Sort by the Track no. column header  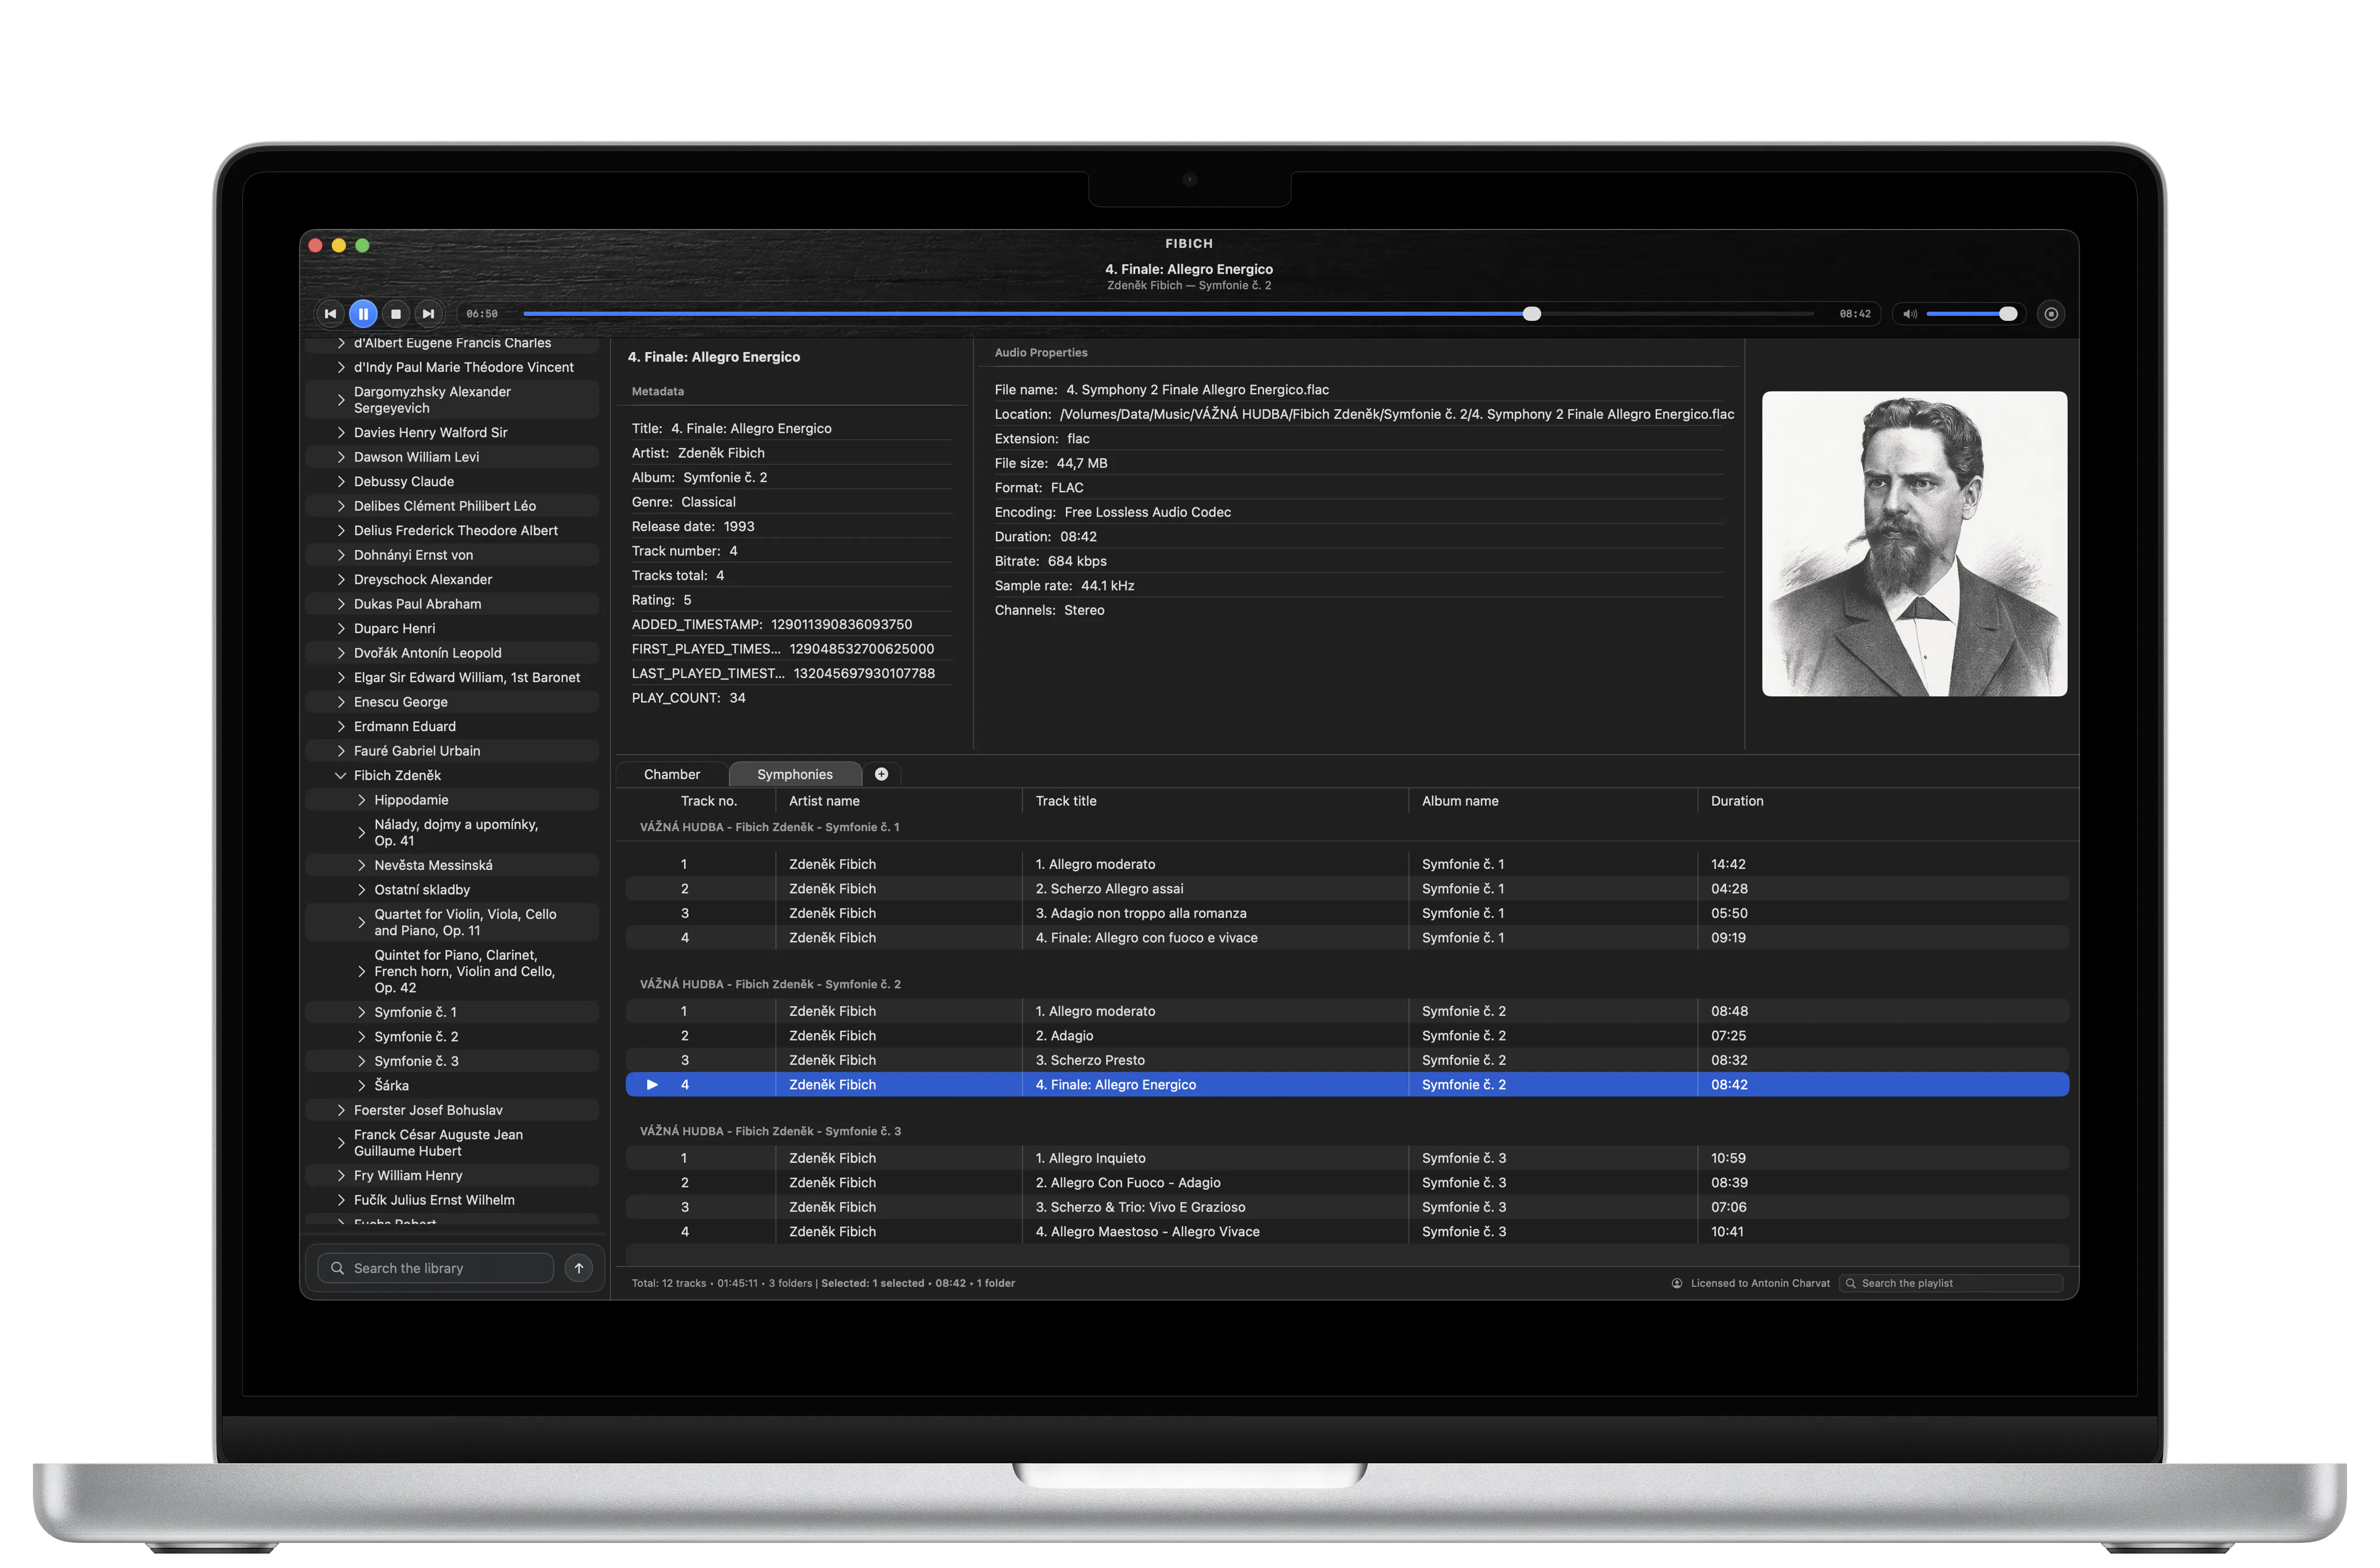pos(708,801)
